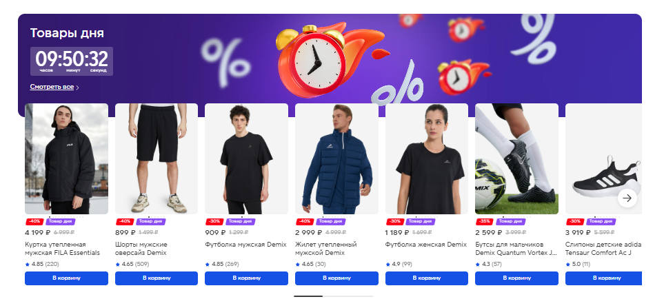This screenshot has height=308, width=664.
Task: Add women's Demix t-shirt to cart
Action: coord(427,278)
